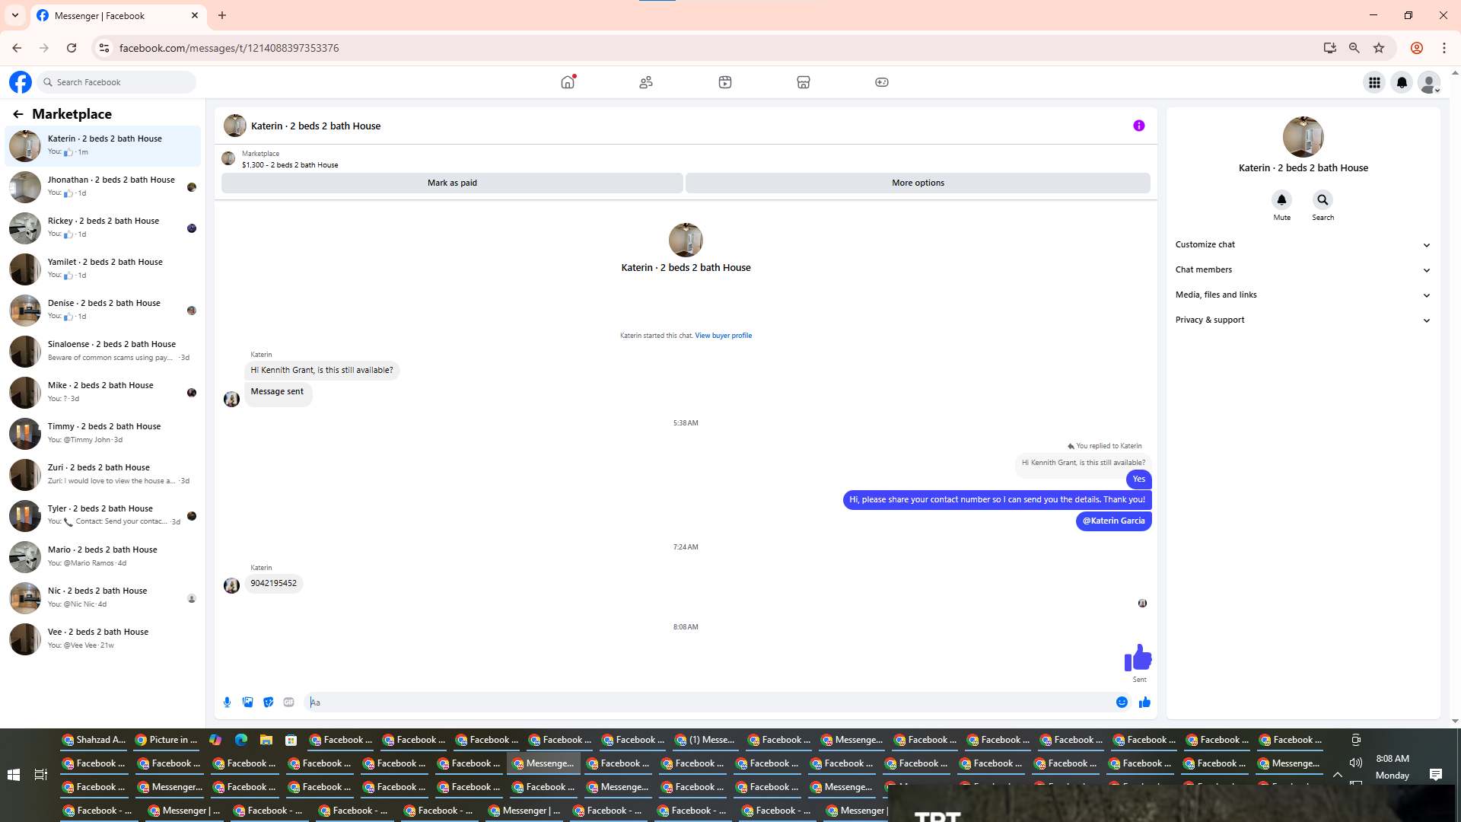Expand Customize chat section
This screenshot has width=1461, height=822.
tap(1303, 244)
